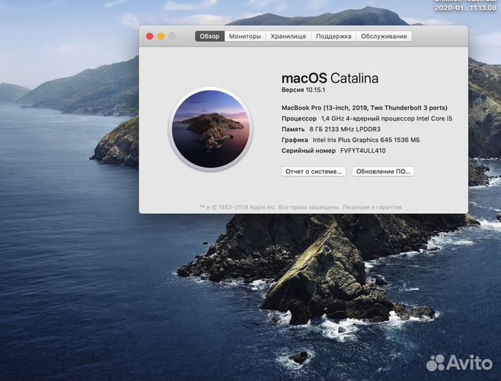Click the macOS Catalina title text
Screen dimensions: 501x381
coord(330,78)
